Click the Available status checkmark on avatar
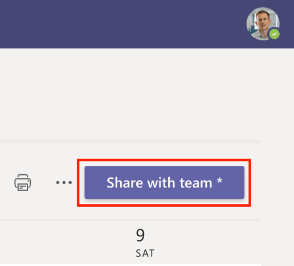The height and width of the screenshot is (266, 294). (x=275, y=34)
